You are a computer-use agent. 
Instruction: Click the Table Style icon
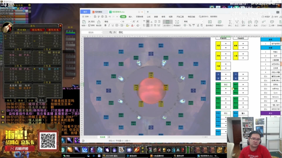pos(219,22)
